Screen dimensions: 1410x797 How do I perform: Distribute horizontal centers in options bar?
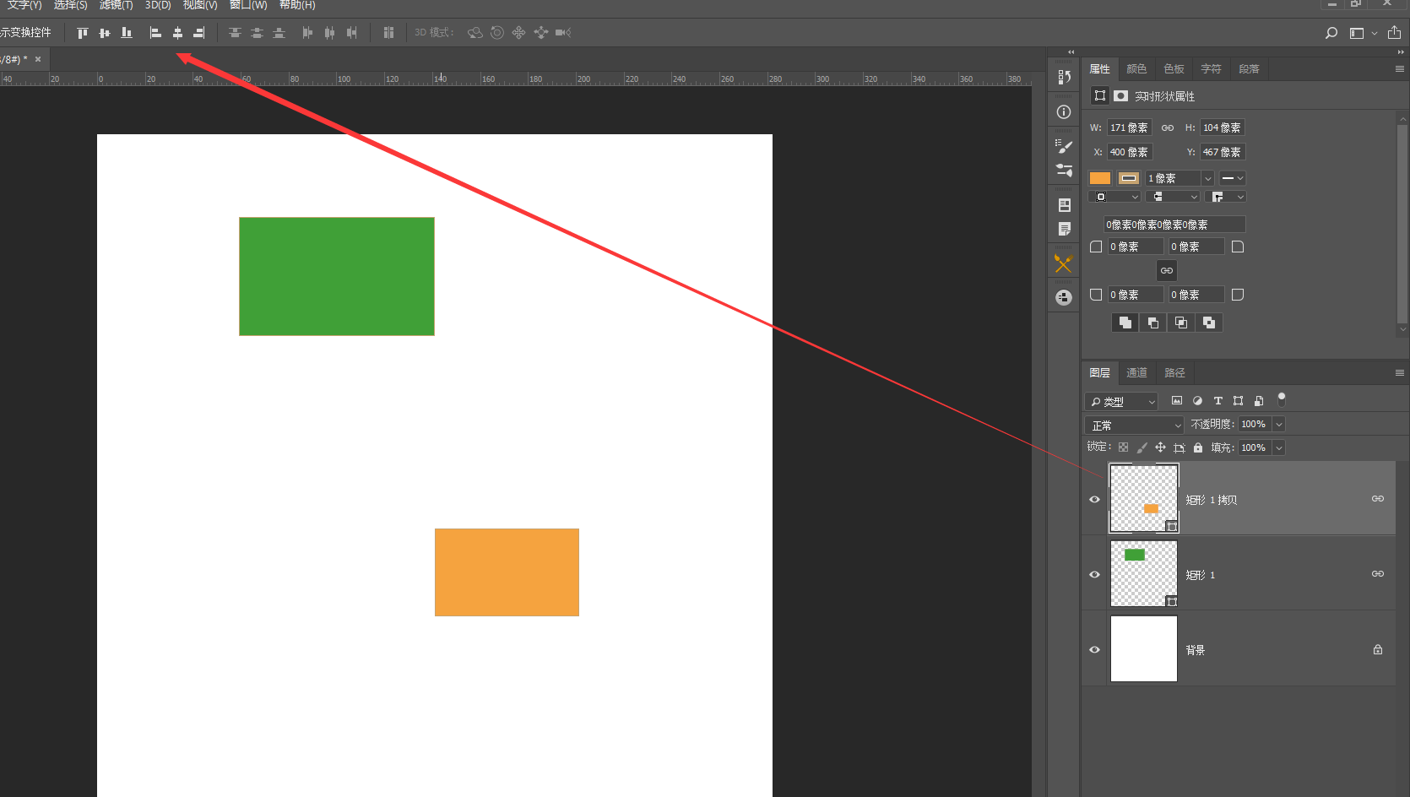(x=329, y=33)
